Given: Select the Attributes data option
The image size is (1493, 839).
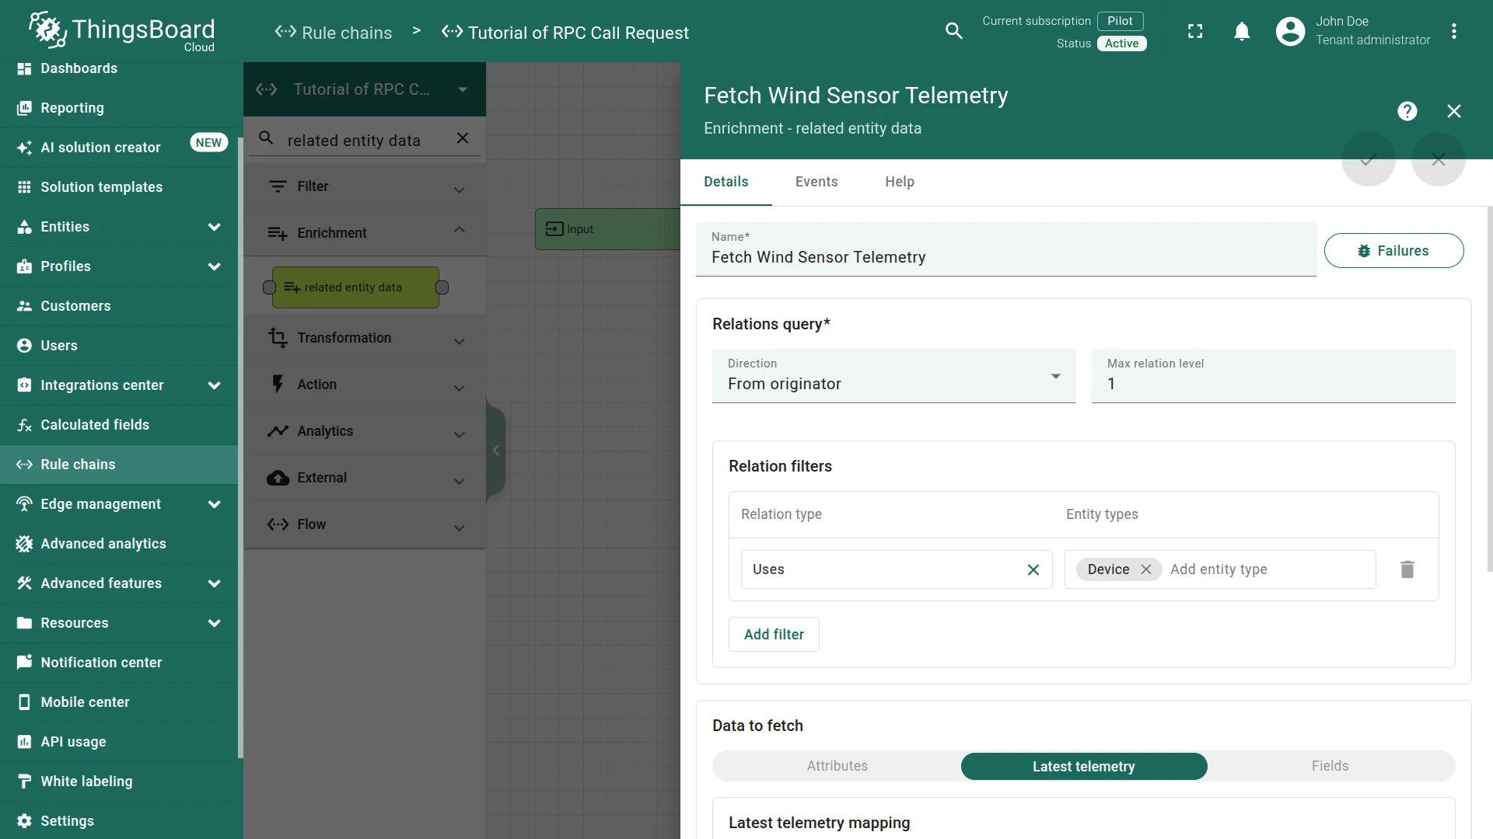Looking at the screenshot, I should 837,766.
